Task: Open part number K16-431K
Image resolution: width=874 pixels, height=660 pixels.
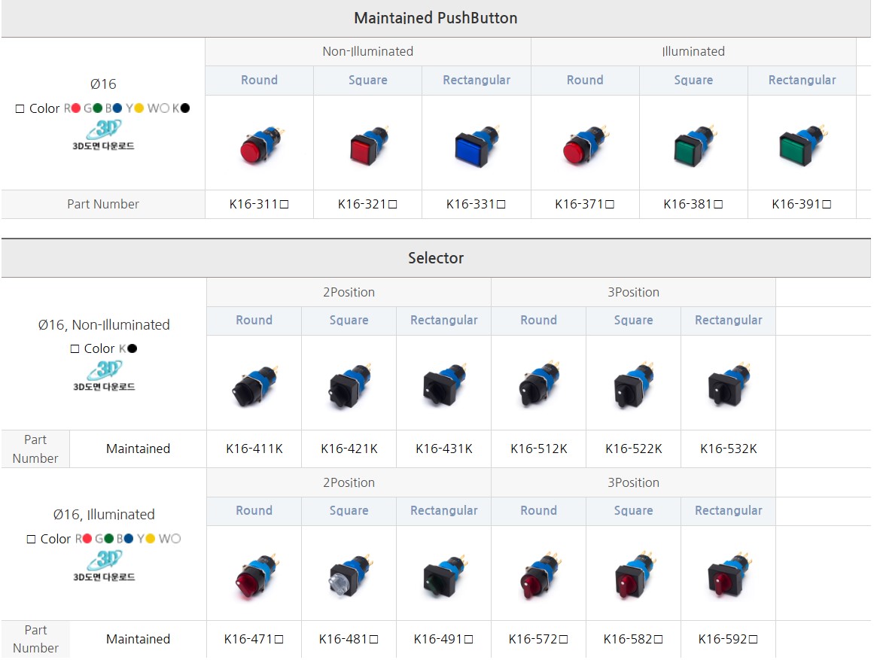Action: (444, 449)
